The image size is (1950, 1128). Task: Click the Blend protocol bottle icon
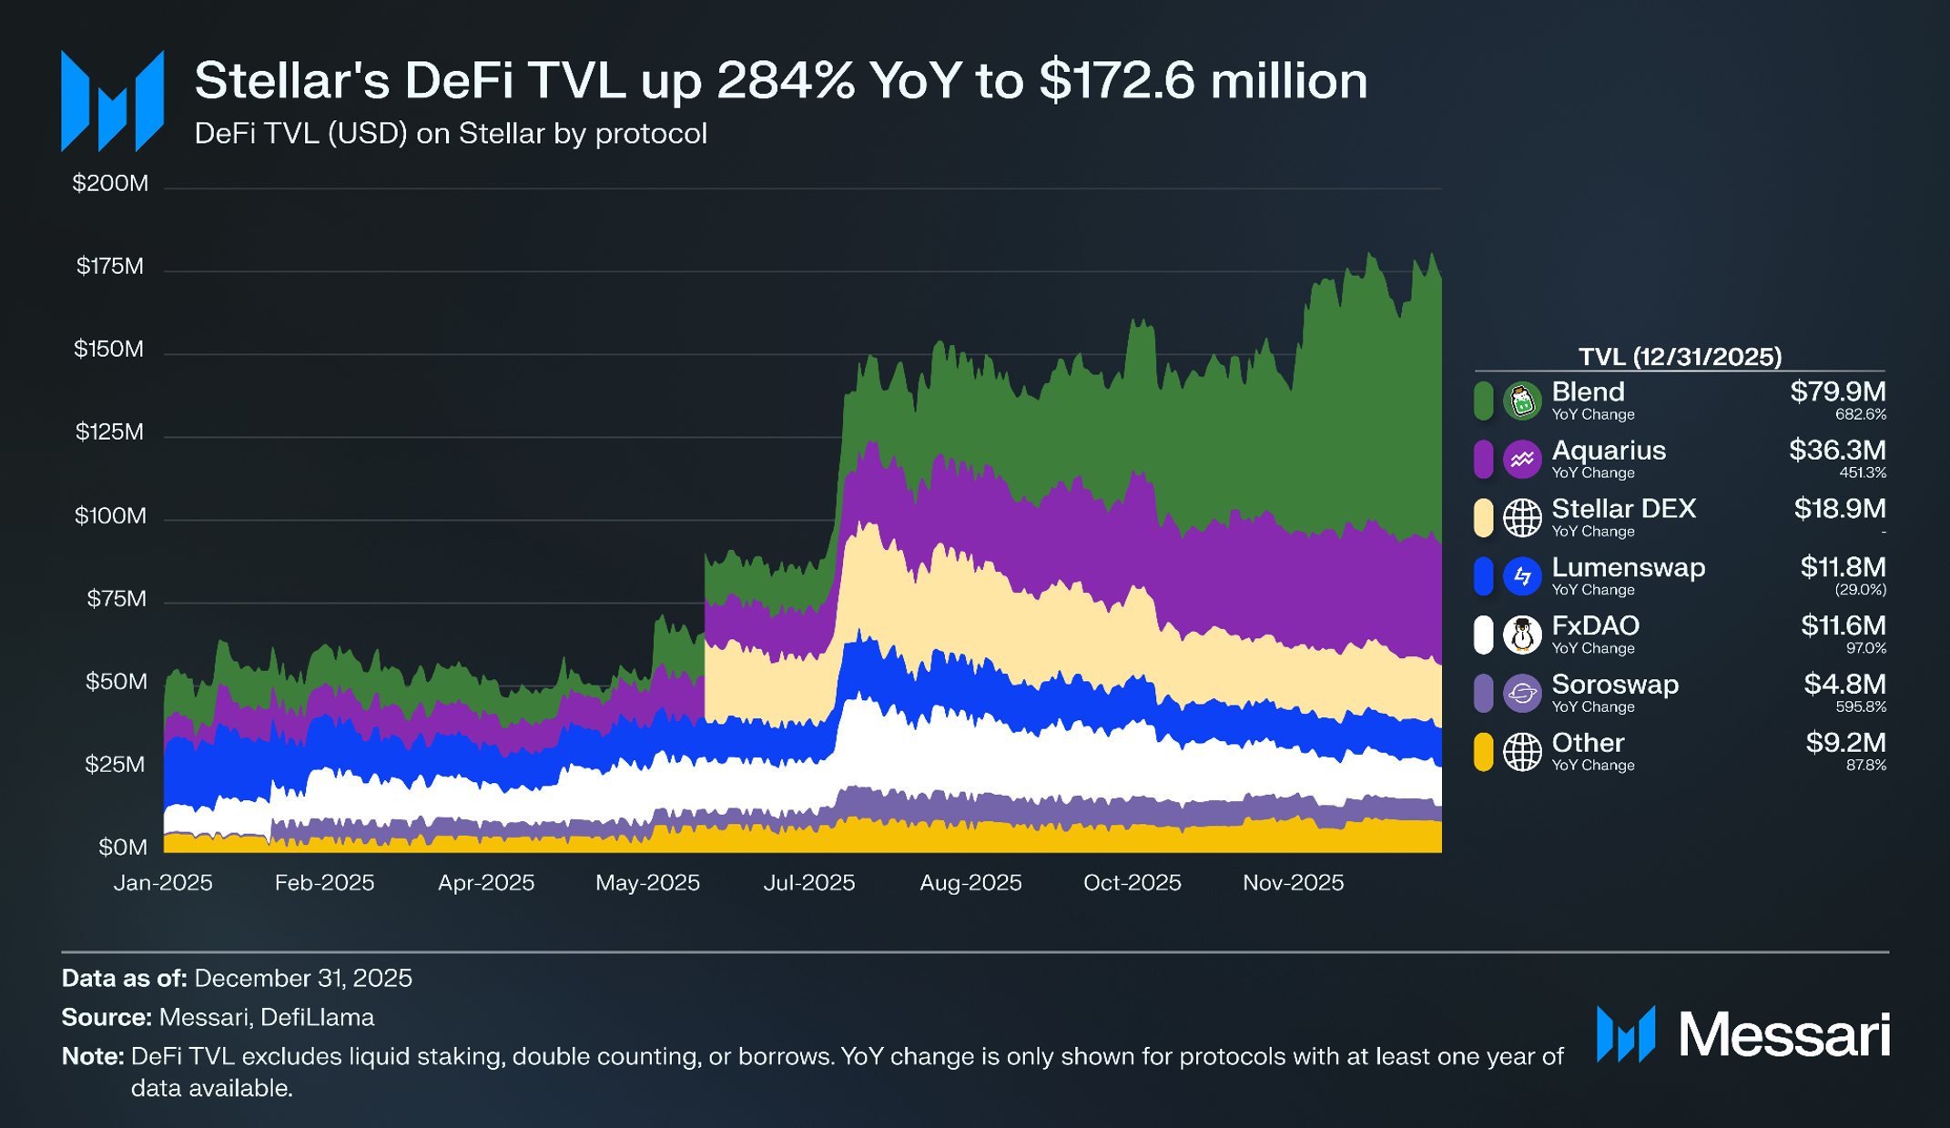(x=1521, y=401)
